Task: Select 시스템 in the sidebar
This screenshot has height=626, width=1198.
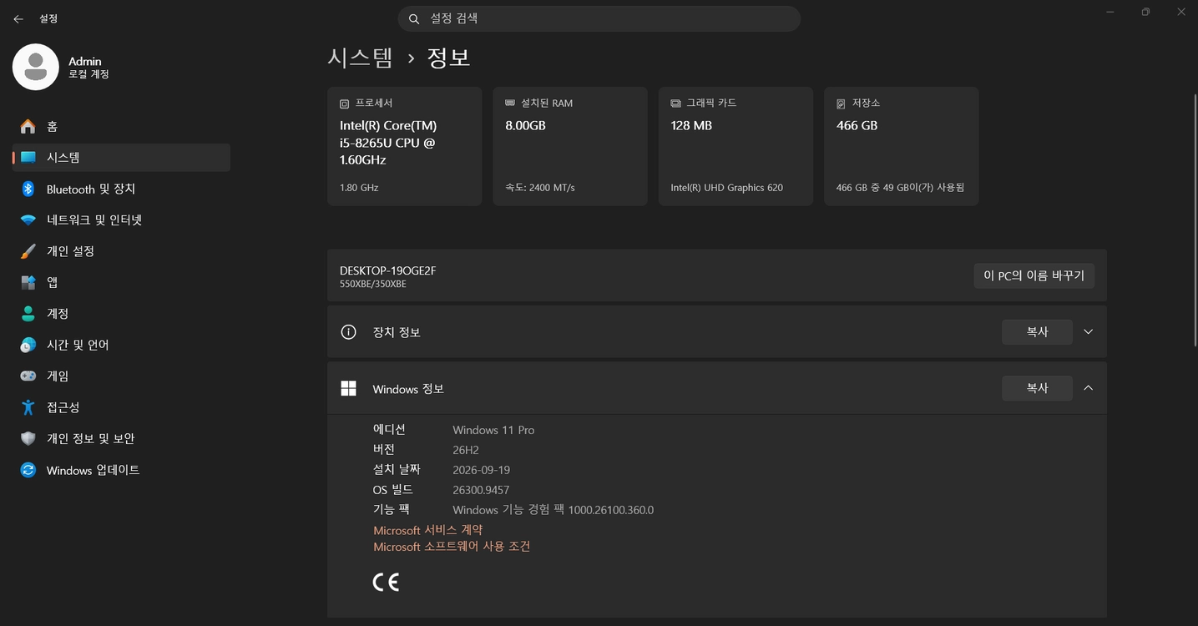Action: (x=121, y=157)
